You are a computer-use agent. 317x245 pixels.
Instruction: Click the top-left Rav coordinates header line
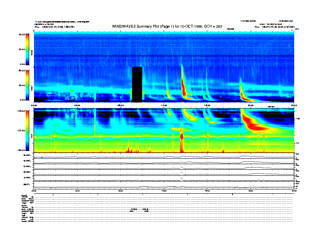pyautogui.click(x=54, y=27)
